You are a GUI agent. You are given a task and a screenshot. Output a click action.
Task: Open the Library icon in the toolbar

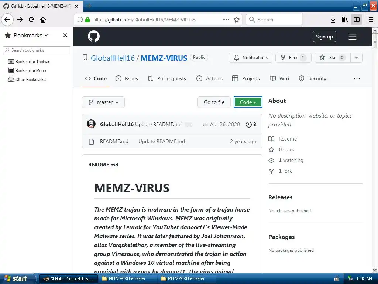click(x=345, y=20)
